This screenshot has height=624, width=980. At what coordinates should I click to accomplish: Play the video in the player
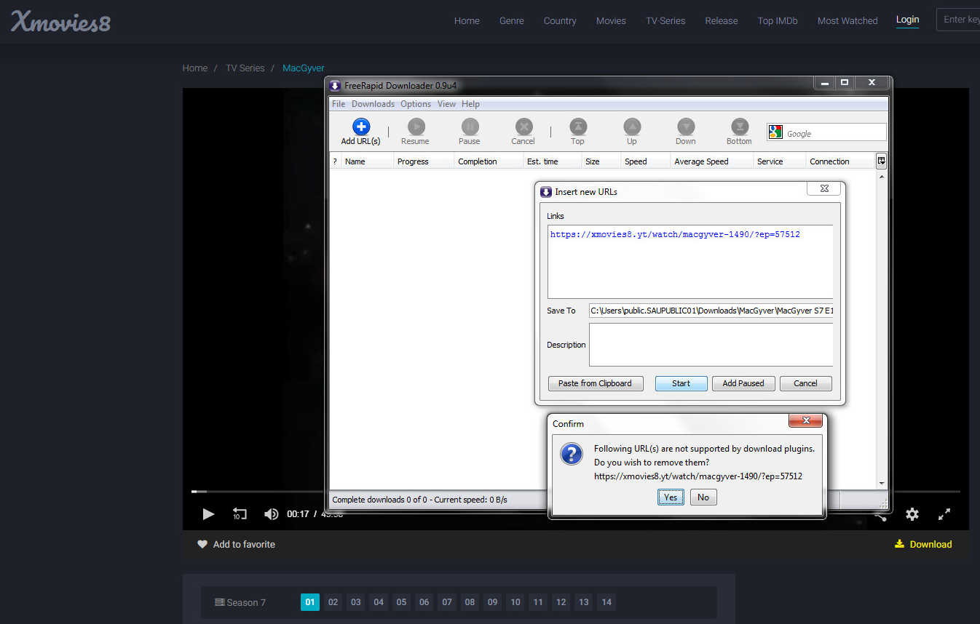[x=208, y=514]
